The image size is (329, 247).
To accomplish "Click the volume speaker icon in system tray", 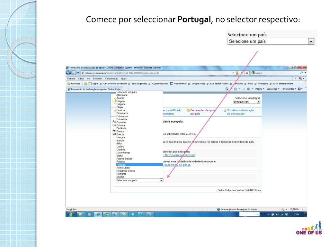I will (277, 215).
